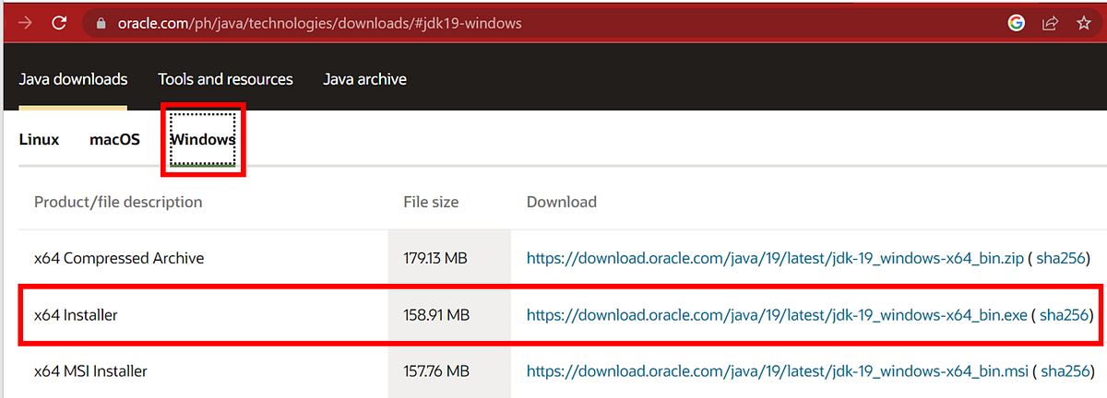Open the Java downloads tab
Image resolution: width=1107 pixels, height=398 pixels.
[73, 79]
